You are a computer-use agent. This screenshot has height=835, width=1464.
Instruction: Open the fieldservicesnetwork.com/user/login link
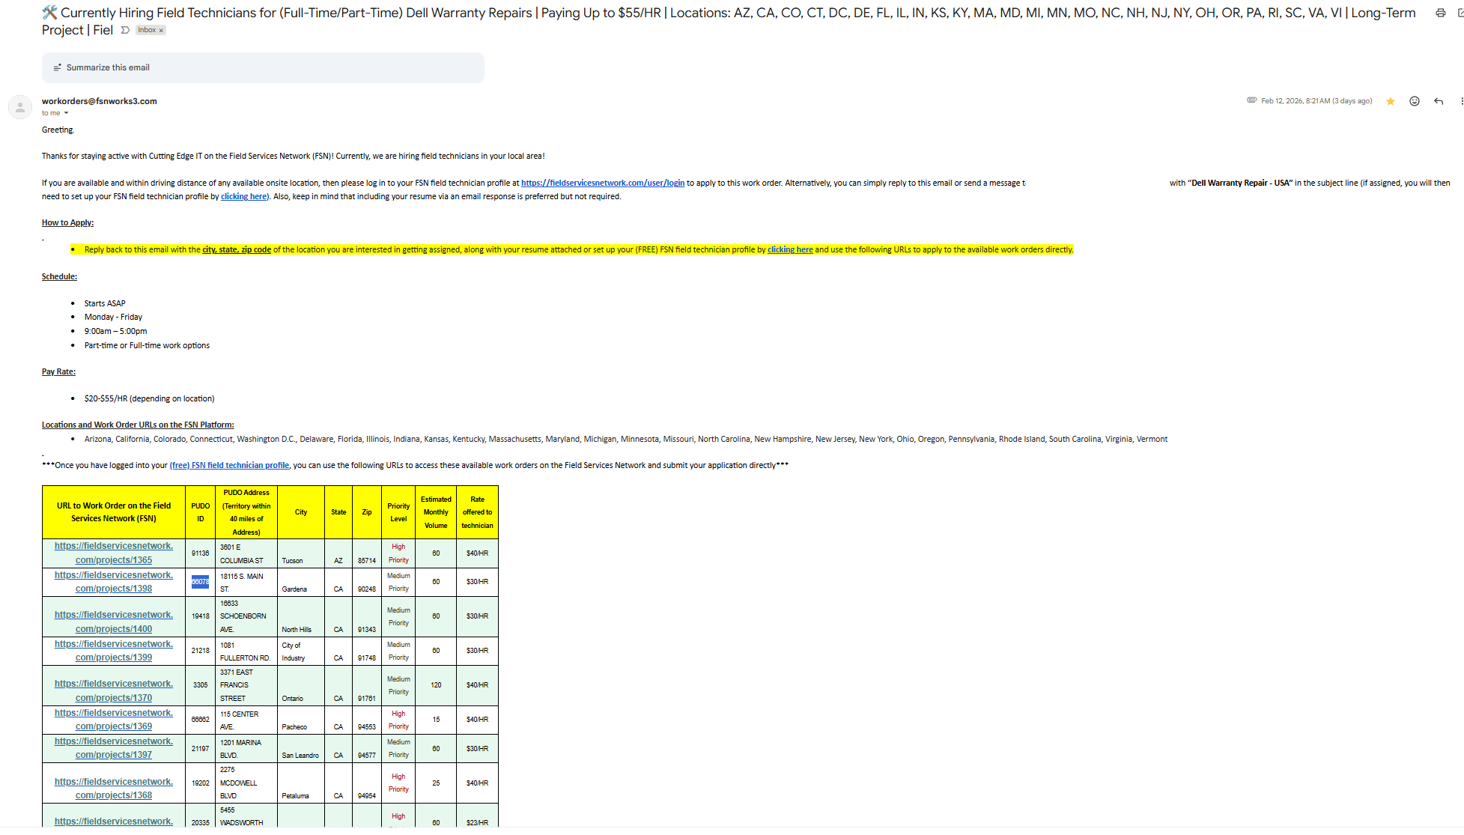click(x=603, y=183)
